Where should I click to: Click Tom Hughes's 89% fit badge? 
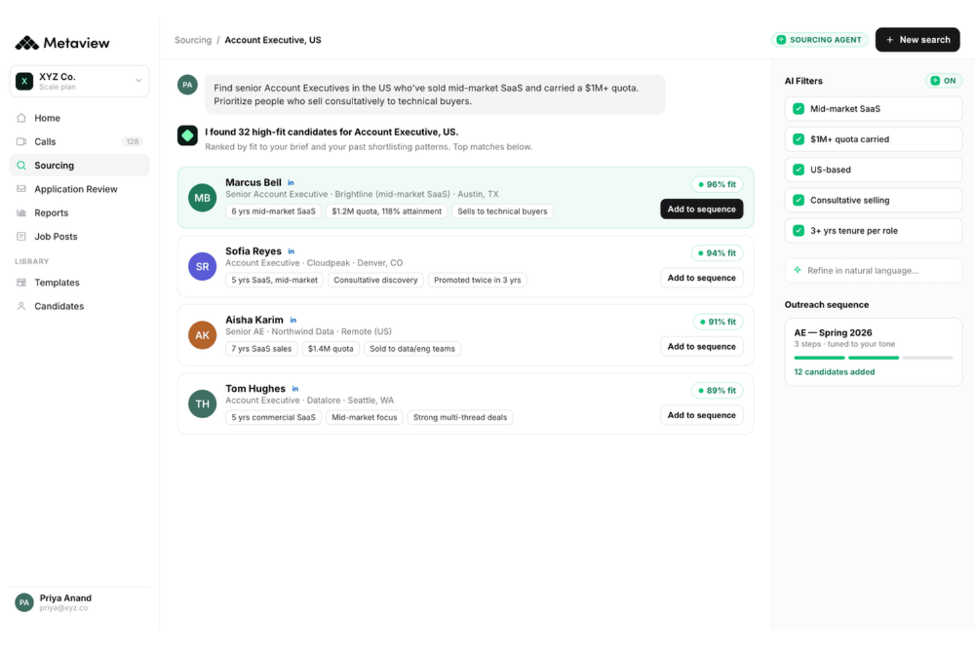pos(717,391)
